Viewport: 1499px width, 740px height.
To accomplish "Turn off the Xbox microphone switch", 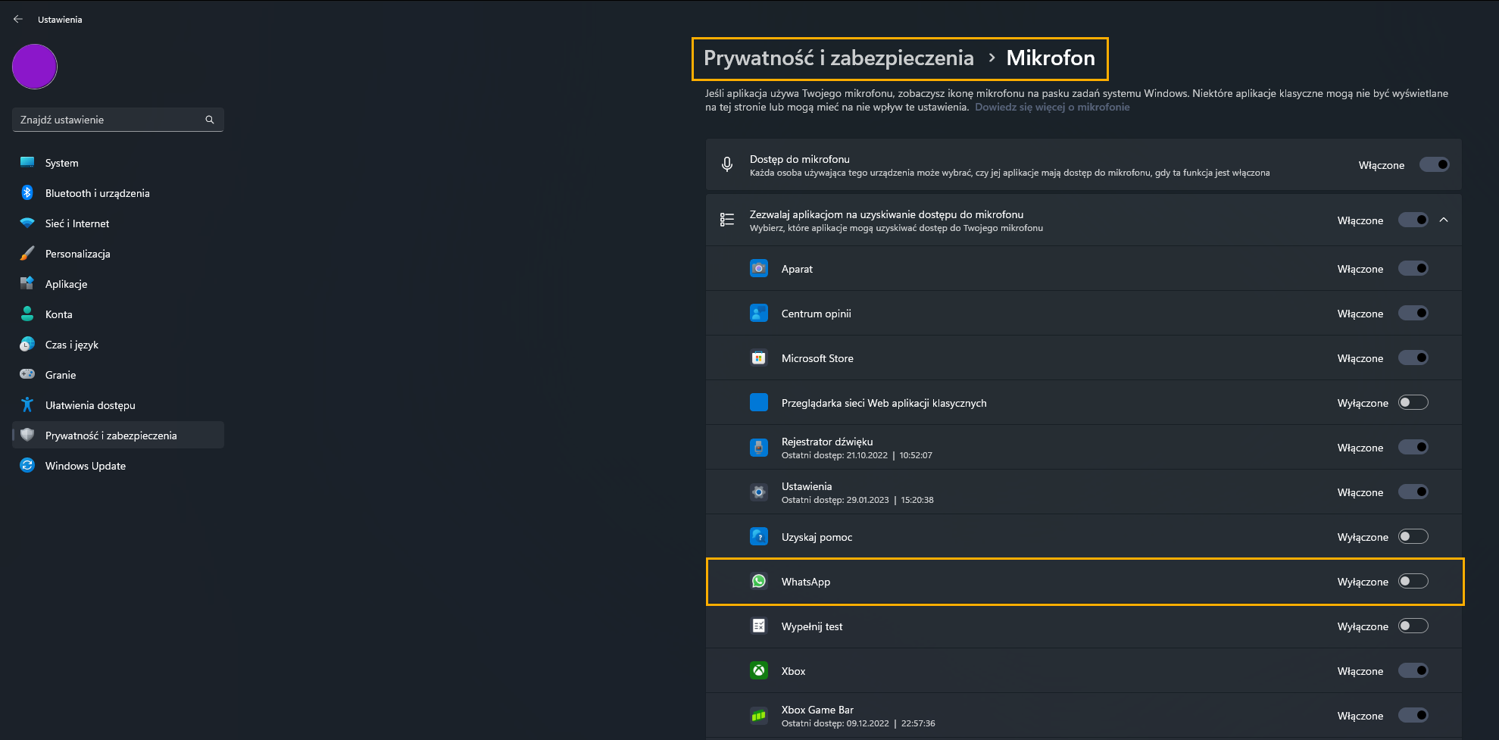I will click(1413, 670).
